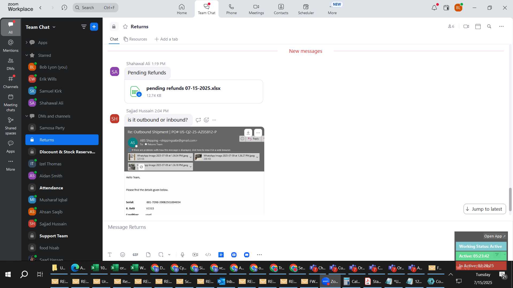Open the More menu in top navigation

332,9
